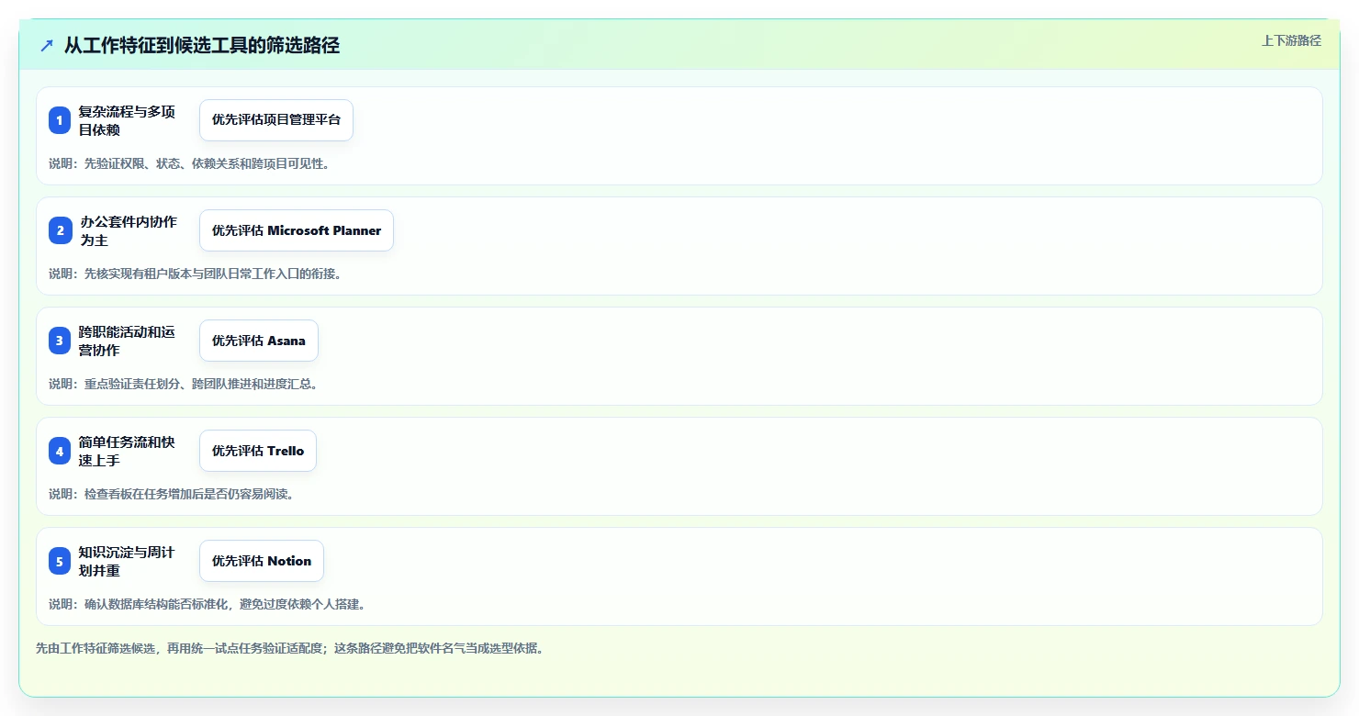The height and width of the screenshot is (716, 1359).
Task: Select the text 知识沉淀与周计划并重
Action: pos(127,561)
